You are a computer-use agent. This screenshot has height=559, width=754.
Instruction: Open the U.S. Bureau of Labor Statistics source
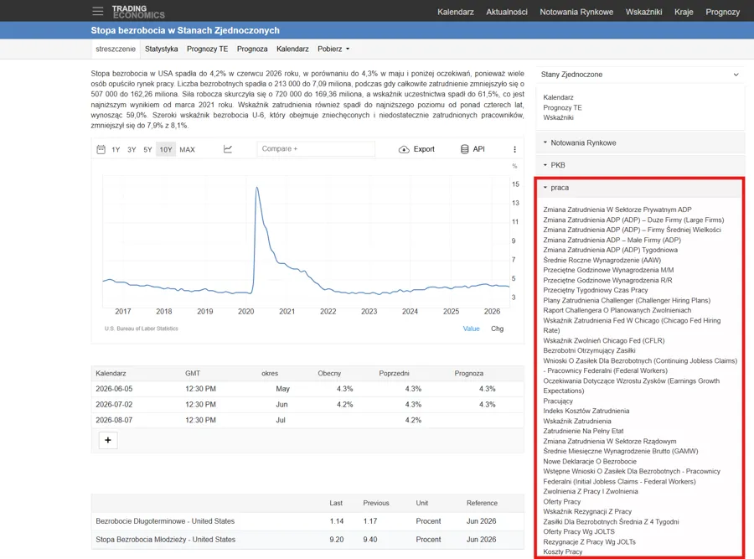[x=142, y=329]
